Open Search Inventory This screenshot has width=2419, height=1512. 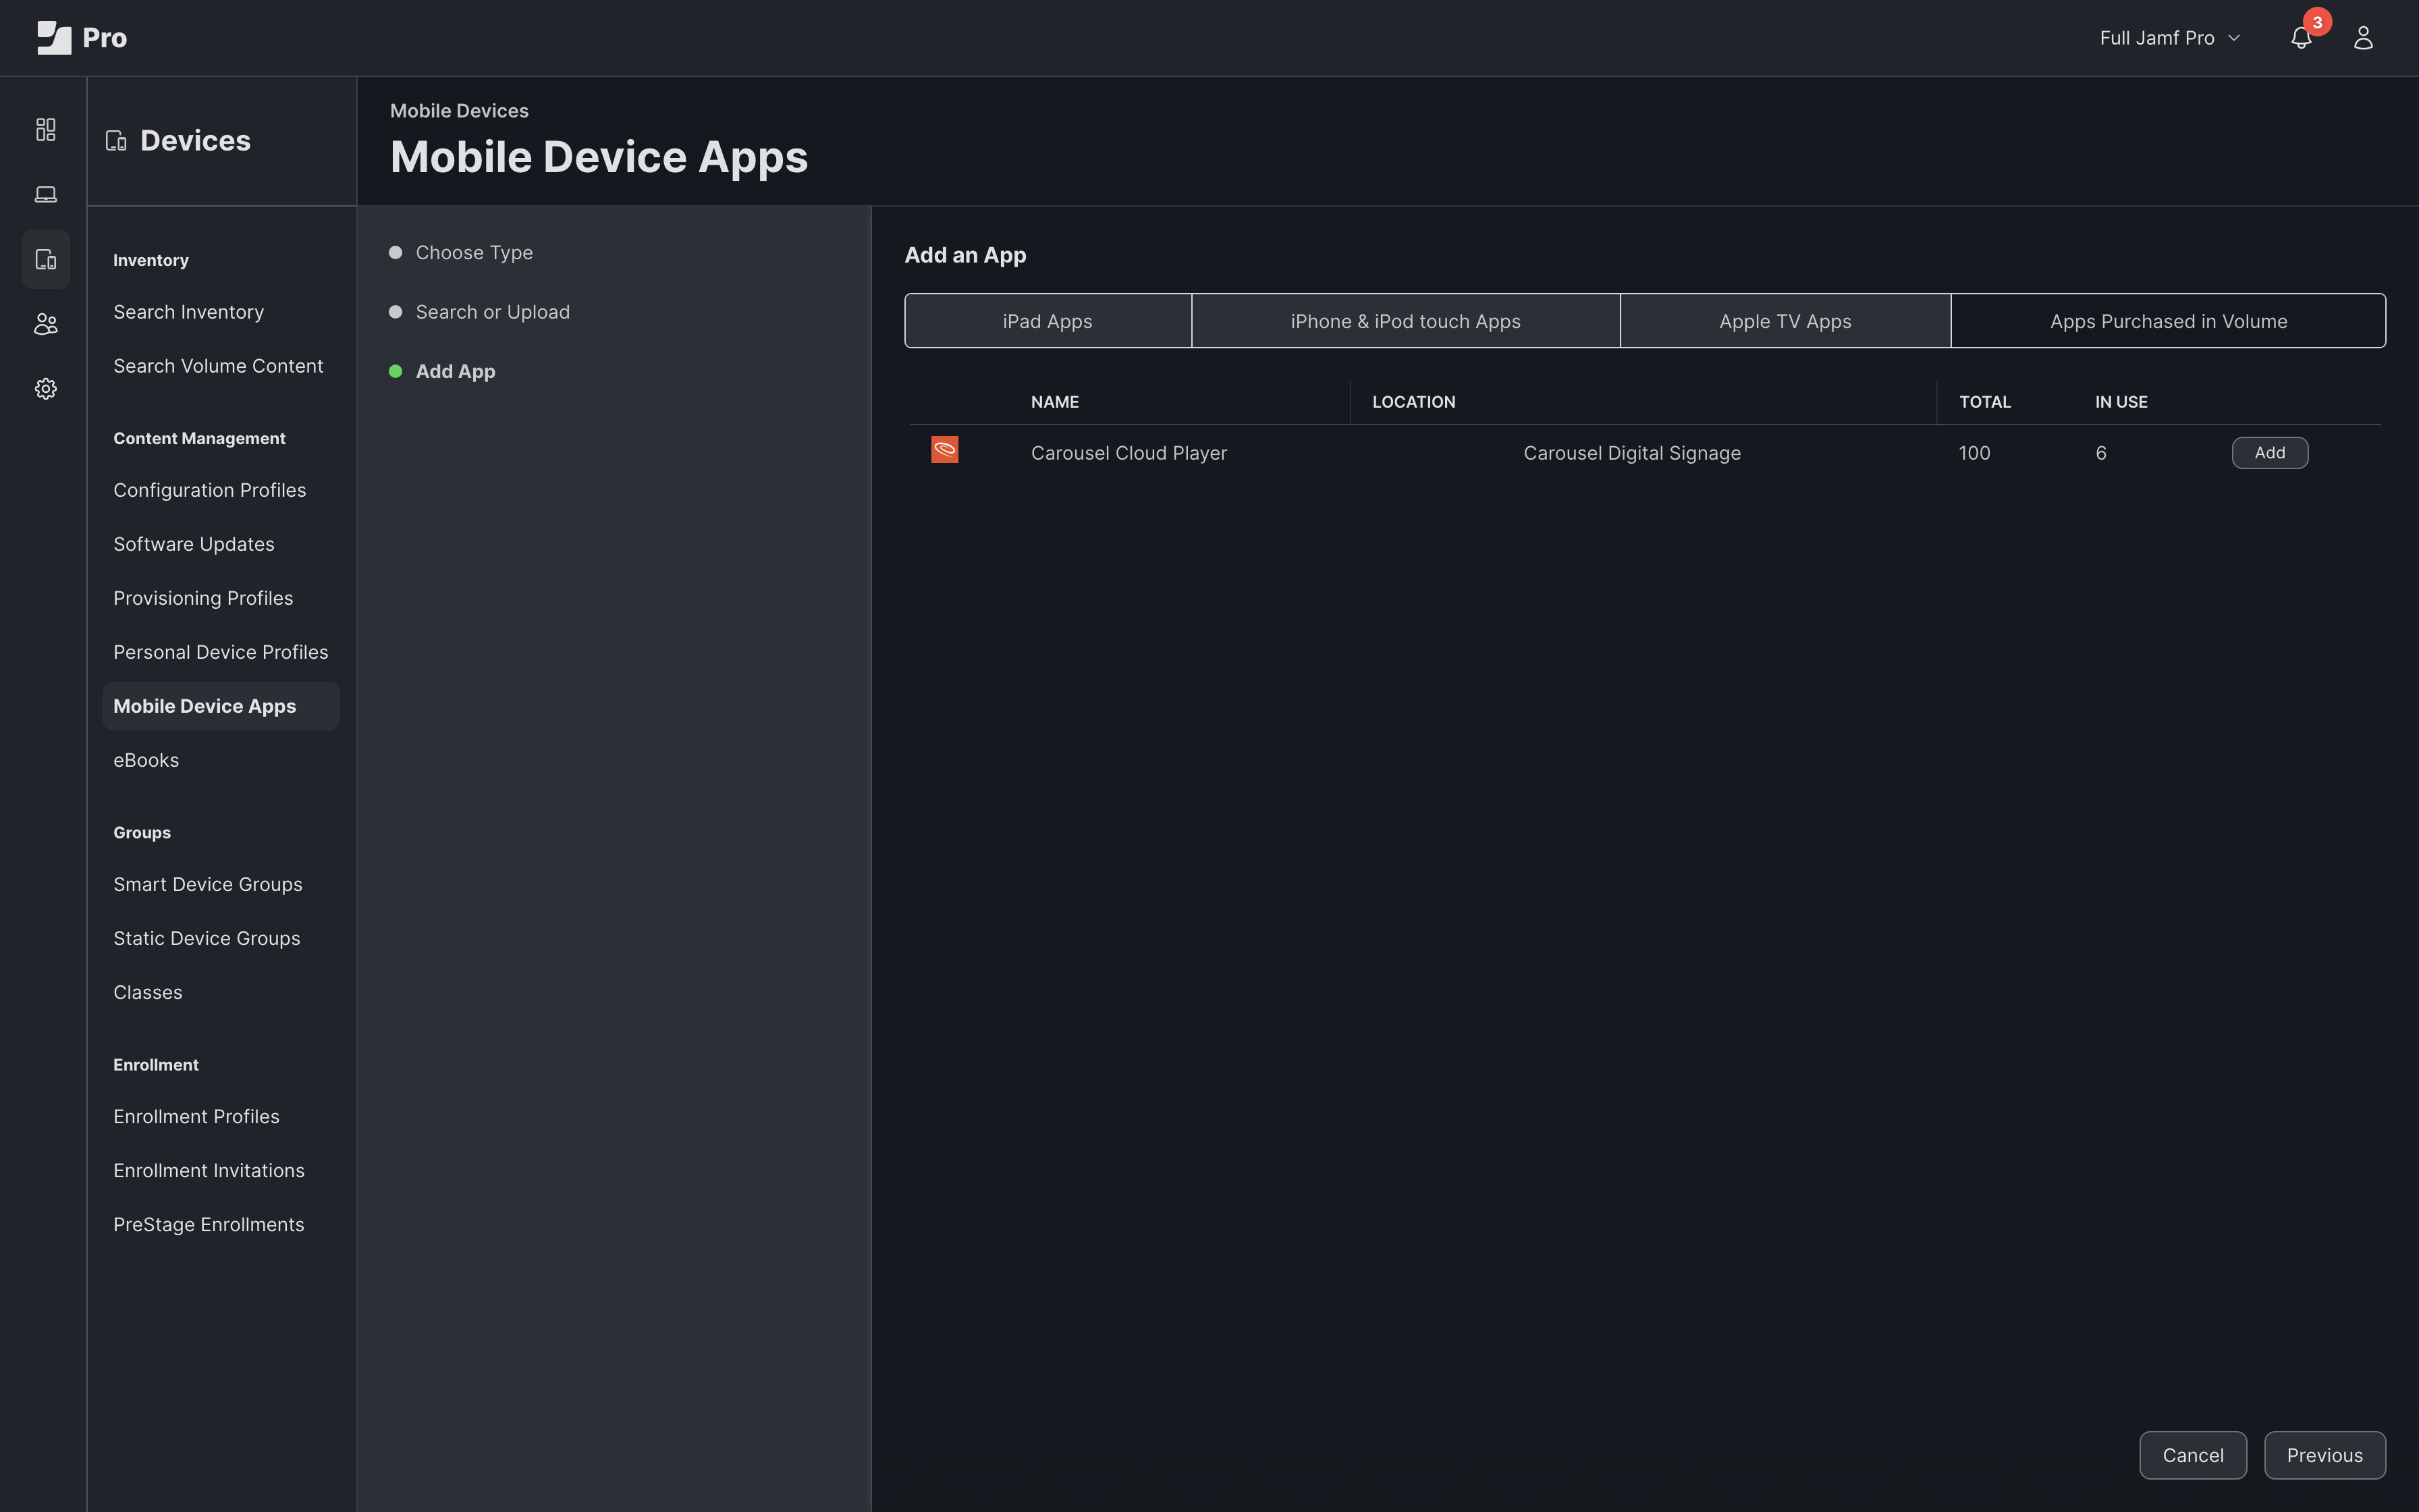click(189, 312)
